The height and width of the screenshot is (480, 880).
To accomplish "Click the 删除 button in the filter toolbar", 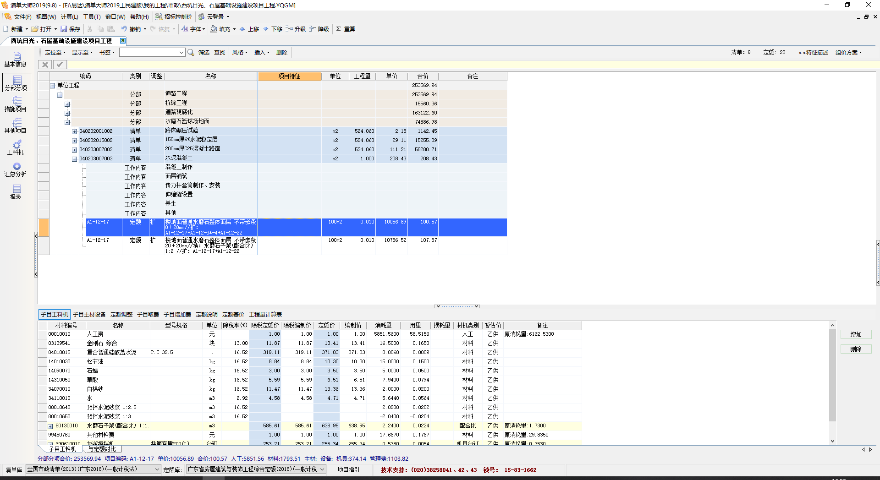I will click(x=282, y=53).
